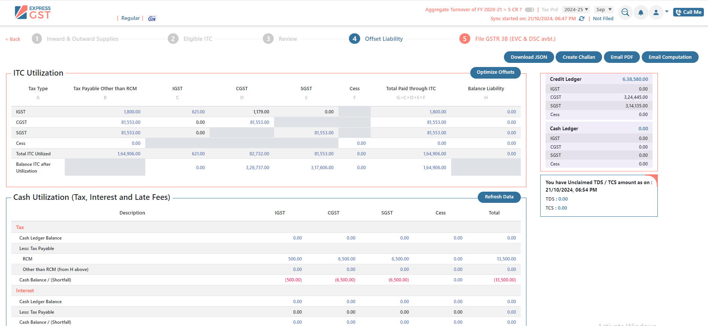Click the Download JSON button
This screenshot has width=708, height=326.
coord(529,57)
